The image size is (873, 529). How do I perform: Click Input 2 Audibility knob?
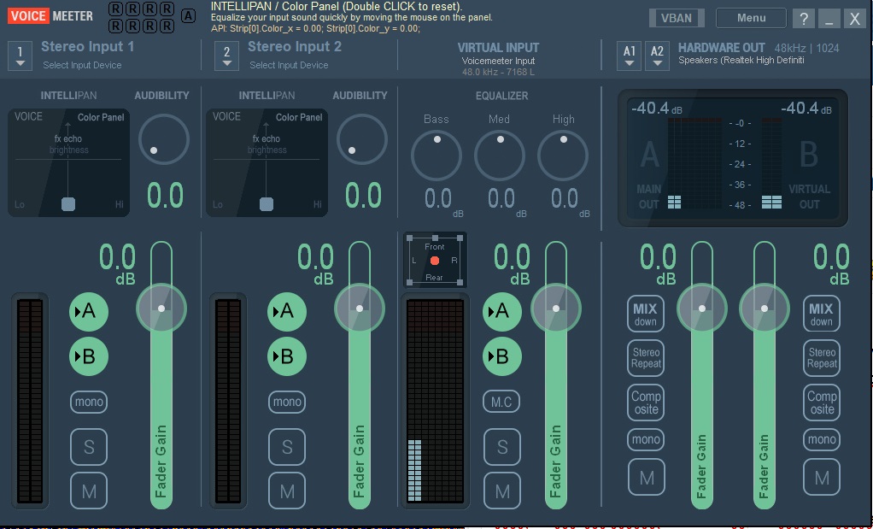[x=362, y=139]
